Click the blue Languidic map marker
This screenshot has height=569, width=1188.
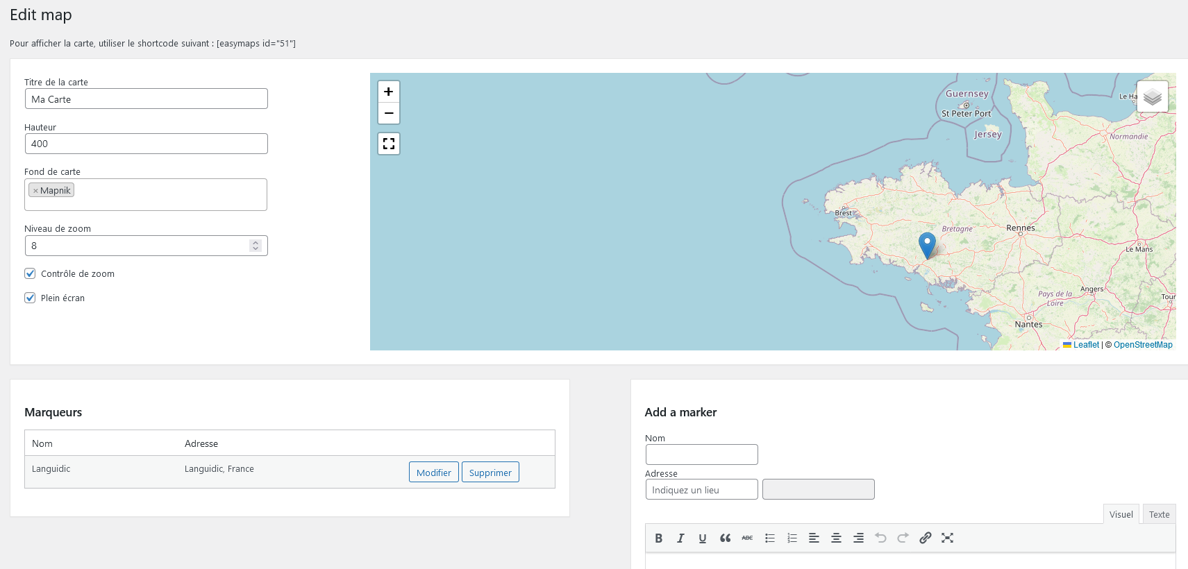pos(927,245)
